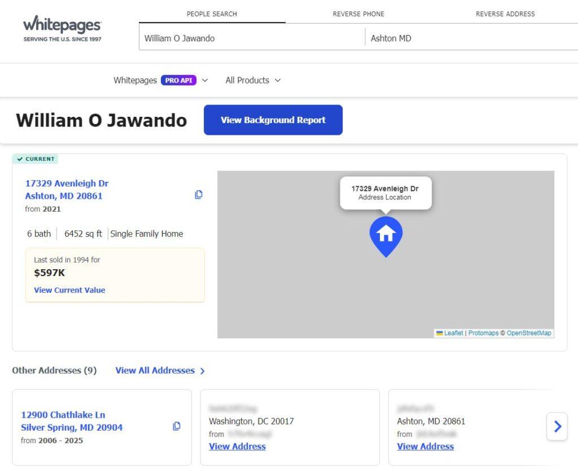Click the '6452 sq ft' text

tap(83, 234)
